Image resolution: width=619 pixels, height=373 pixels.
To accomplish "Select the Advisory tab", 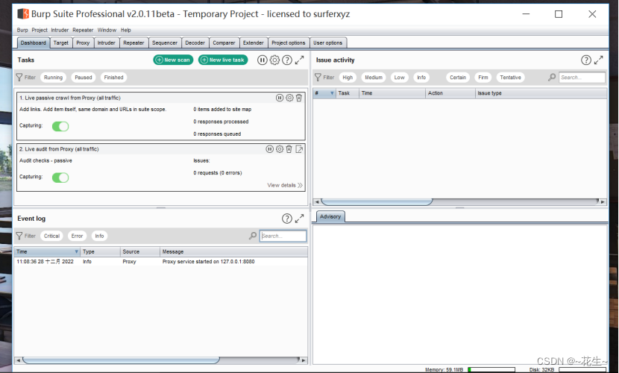I will [x=330, y=216].
